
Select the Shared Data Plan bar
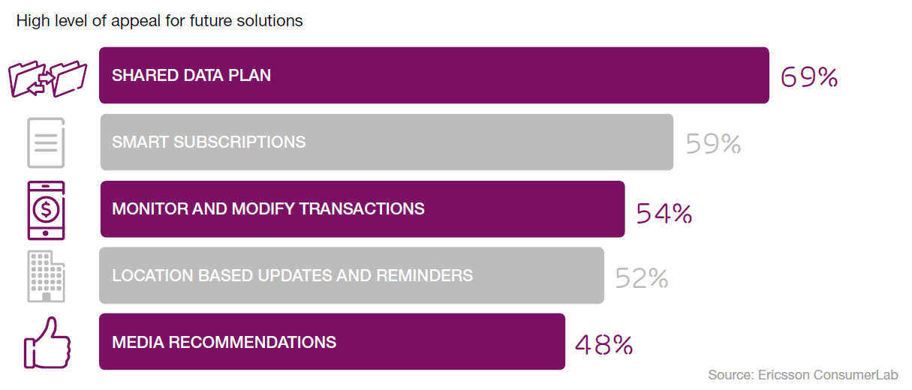click(x=434, y=76)
